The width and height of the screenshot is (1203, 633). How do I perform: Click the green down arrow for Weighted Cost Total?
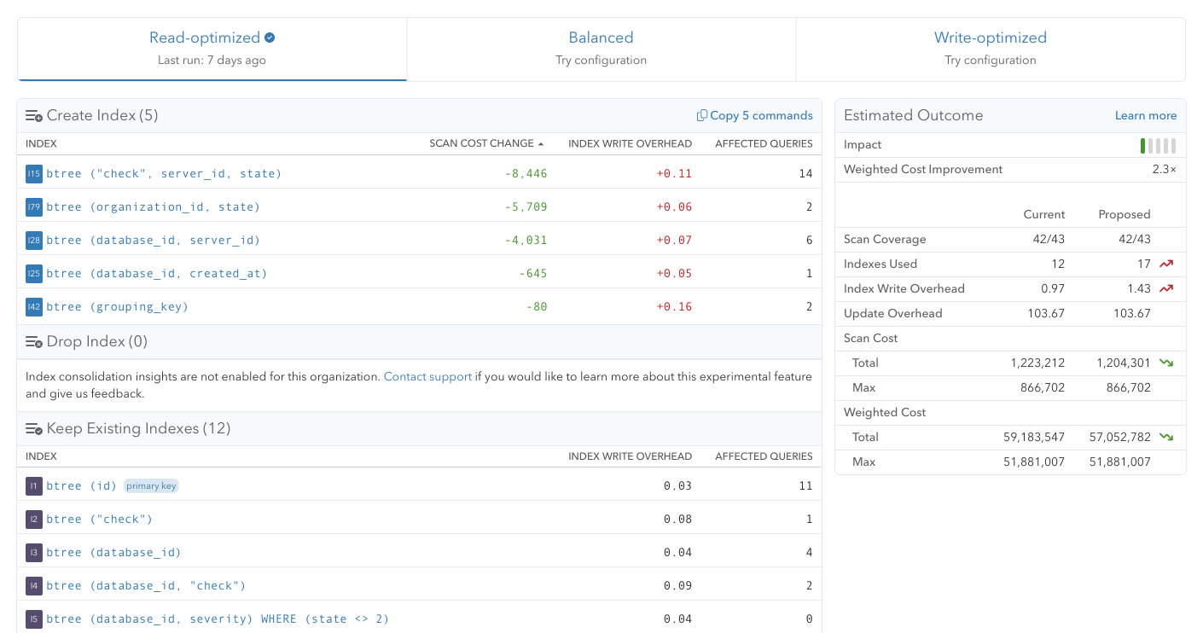click(x=1166, y=438)
